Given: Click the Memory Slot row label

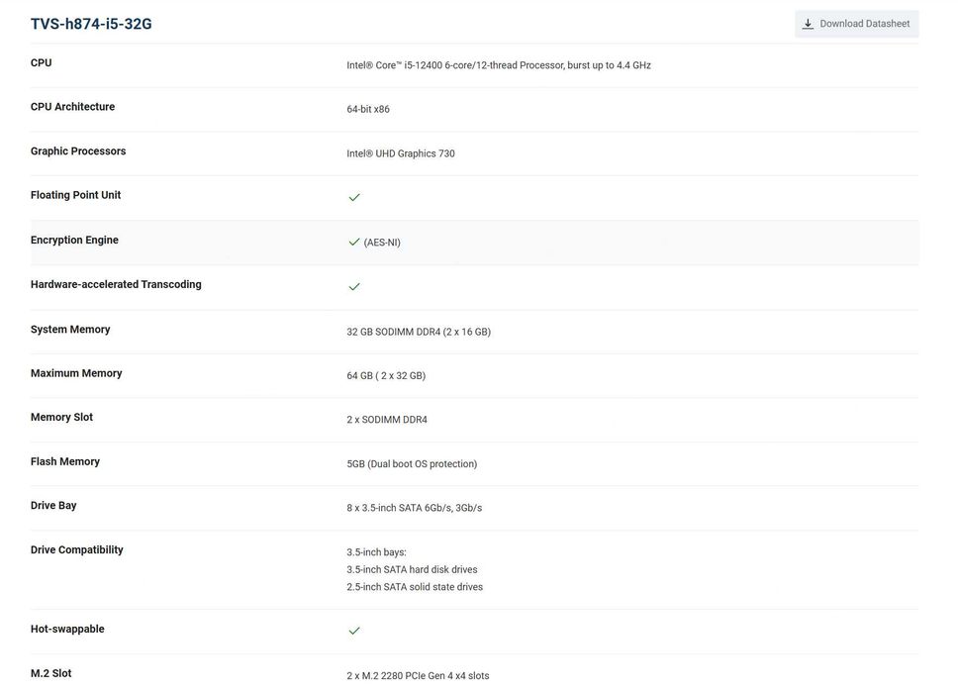Looking at the screenshot, I should (61, 418).
